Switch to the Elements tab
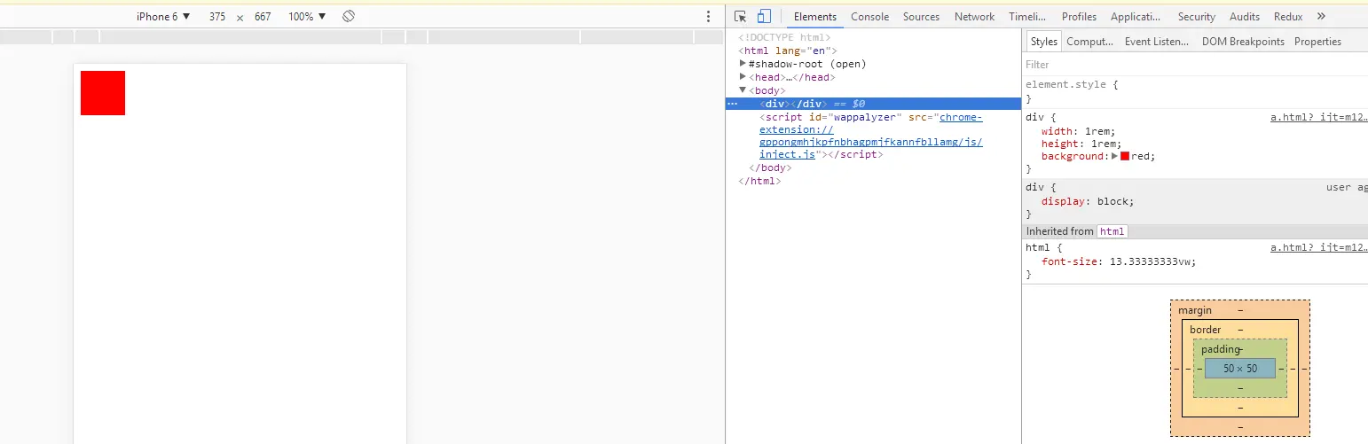1368x444 pixels. click(x=814, y=16)
